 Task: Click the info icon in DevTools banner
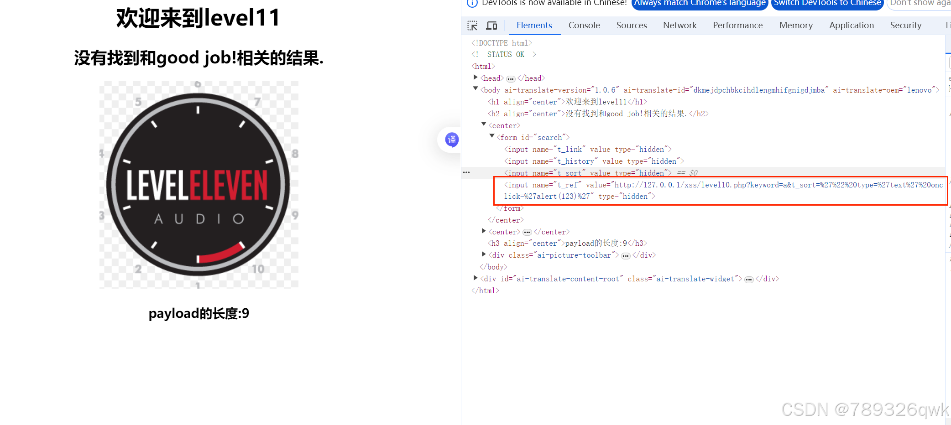click(472, 3)
